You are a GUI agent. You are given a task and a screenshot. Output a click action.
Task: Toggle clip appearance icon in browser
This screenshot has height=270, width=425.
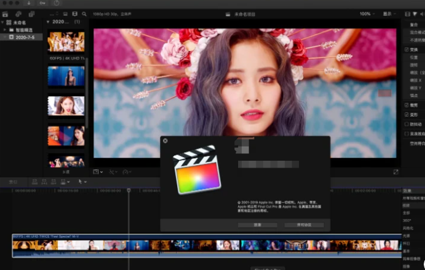pos(65,13)
